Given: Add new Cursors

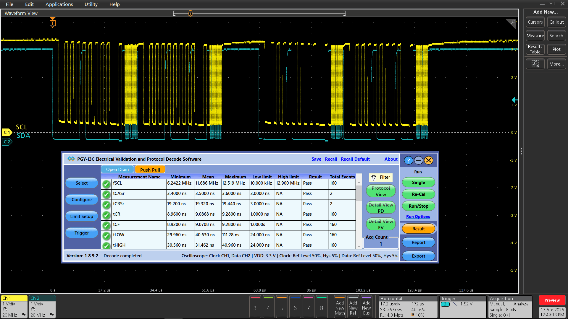Looking at the screenshot, I should [535, 22].
